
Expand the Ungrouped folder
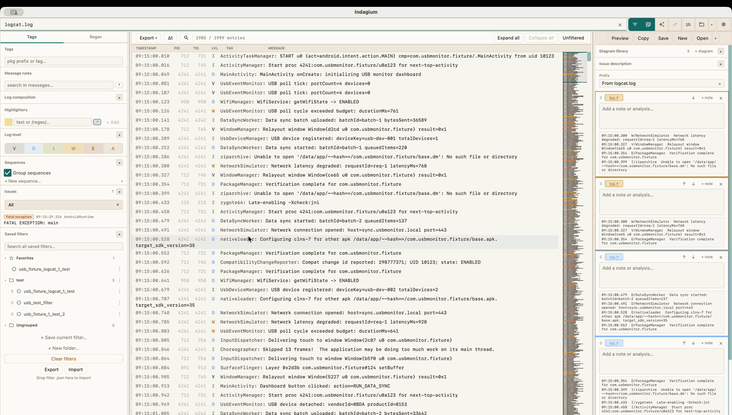pos(6,325)
